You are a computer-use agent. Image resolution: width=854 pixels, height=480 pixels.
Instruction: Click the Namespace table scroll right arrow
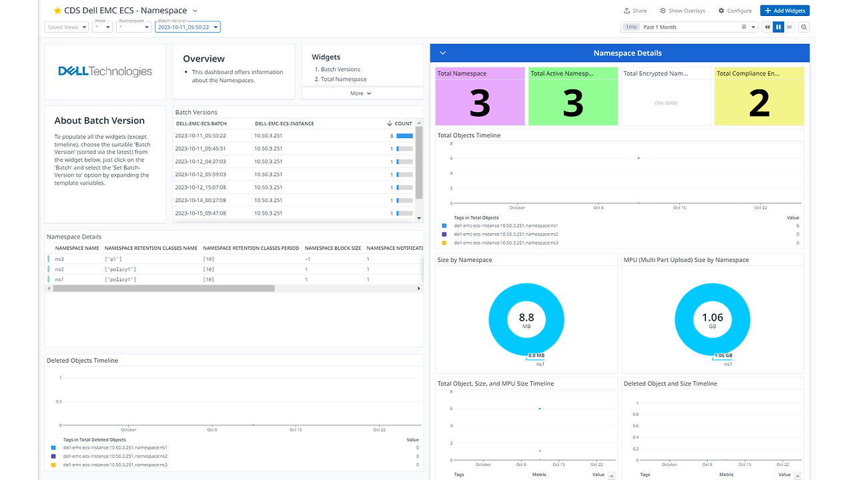[419, 289]
